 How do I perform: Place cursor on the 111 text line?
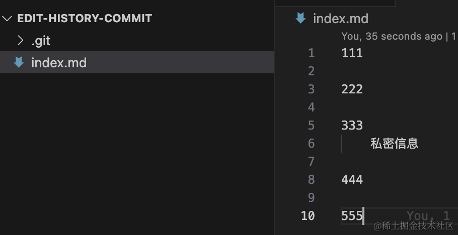pyautogui.click(x=352, y=53)
